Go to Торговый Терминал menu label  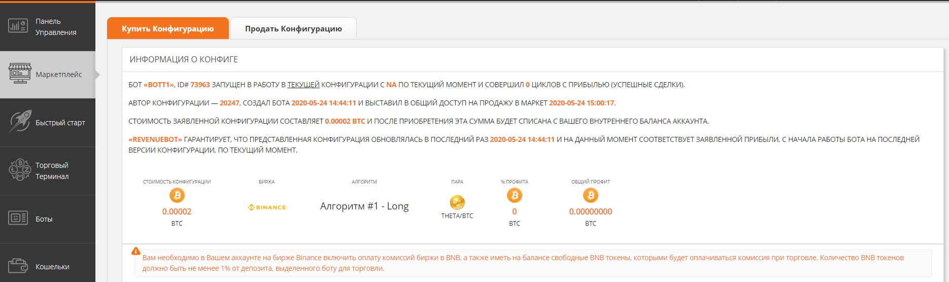point(52,171)
